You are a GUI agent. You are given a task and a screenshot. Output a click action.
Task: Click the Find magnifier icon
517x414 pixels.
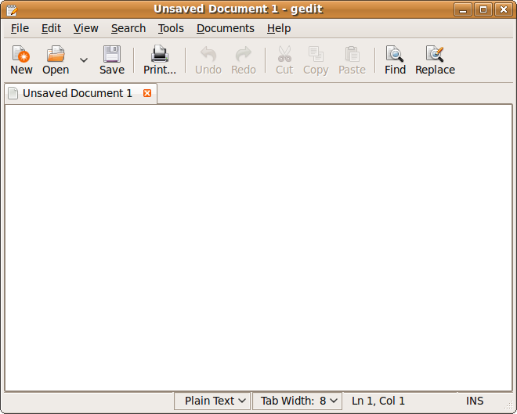[x=395, y=54]
